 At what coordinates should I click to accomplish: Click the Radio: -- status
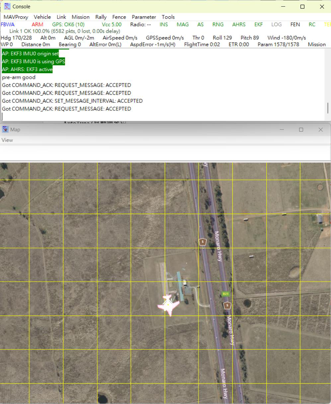tap(141, 24)
